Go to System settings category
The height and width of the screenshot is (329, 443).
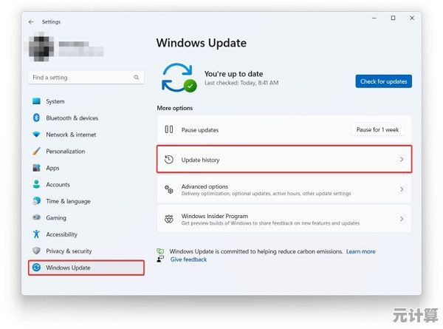tap(55, 101)
